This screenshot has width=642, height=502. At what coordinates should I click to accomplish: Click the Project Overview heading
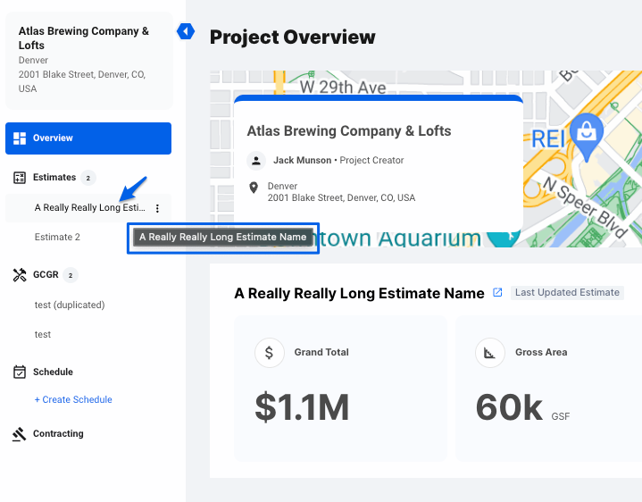pyautogui.click(x=292, y=38)
